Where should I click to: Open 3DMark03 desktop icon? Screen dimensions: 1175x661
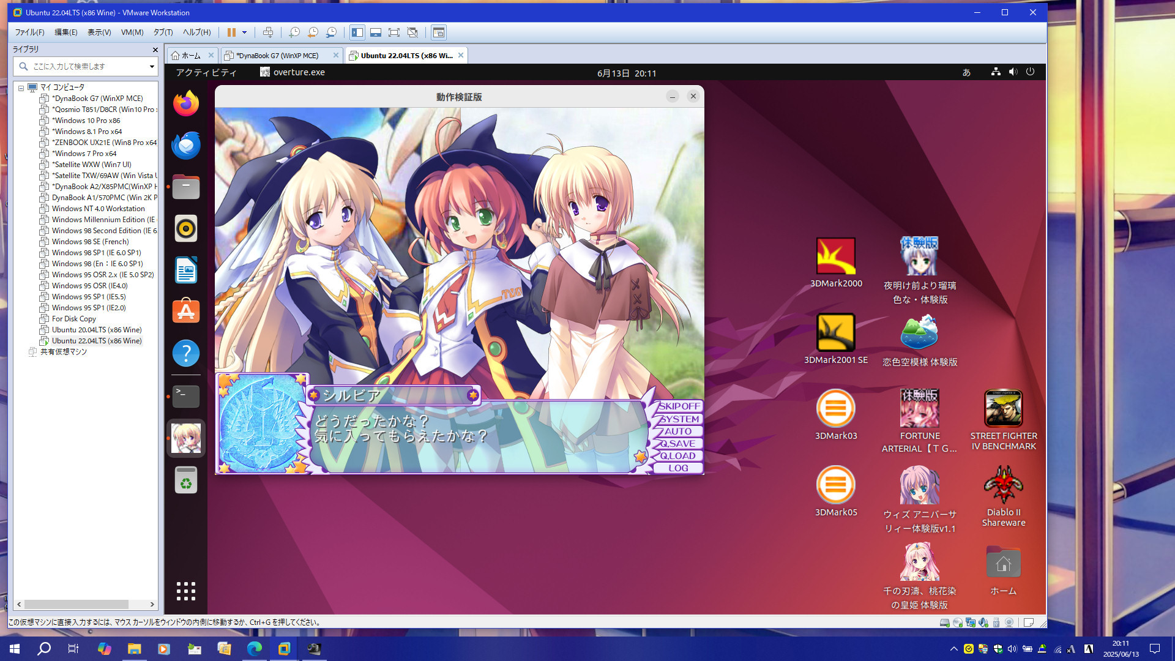(836, 415)
